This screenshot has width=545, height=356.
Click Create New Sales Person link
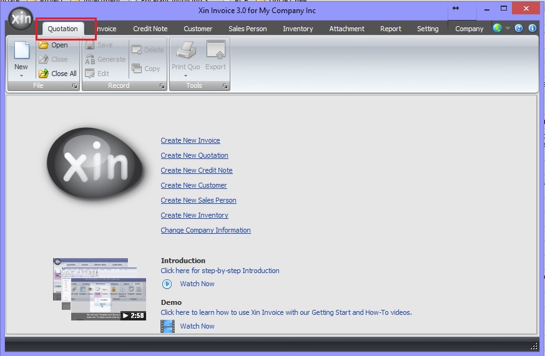tap(199, 200)
